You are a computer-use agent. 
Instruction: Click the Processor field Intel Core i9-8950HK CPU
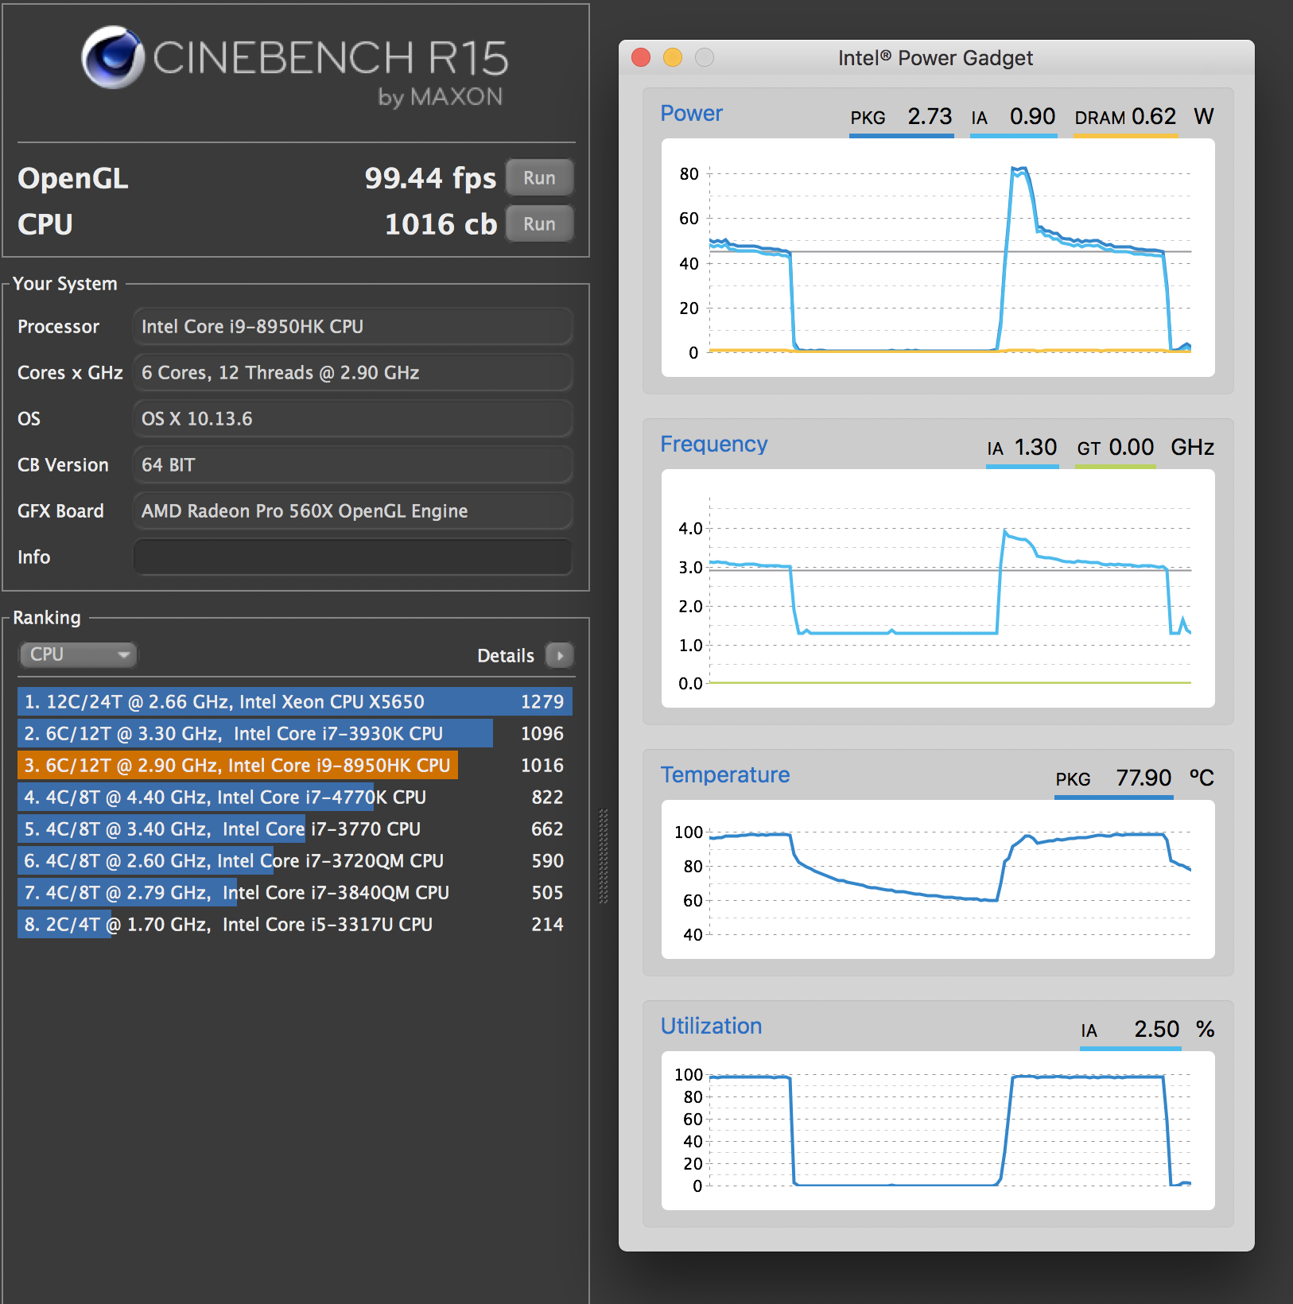click(352, 326)
